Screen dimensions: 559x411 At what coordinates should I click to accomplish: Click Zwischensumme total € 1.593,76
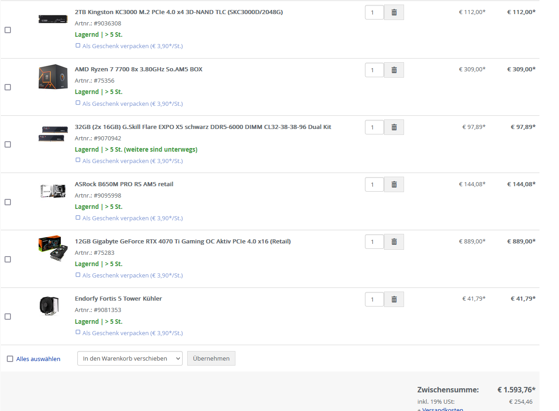[516, 390]
